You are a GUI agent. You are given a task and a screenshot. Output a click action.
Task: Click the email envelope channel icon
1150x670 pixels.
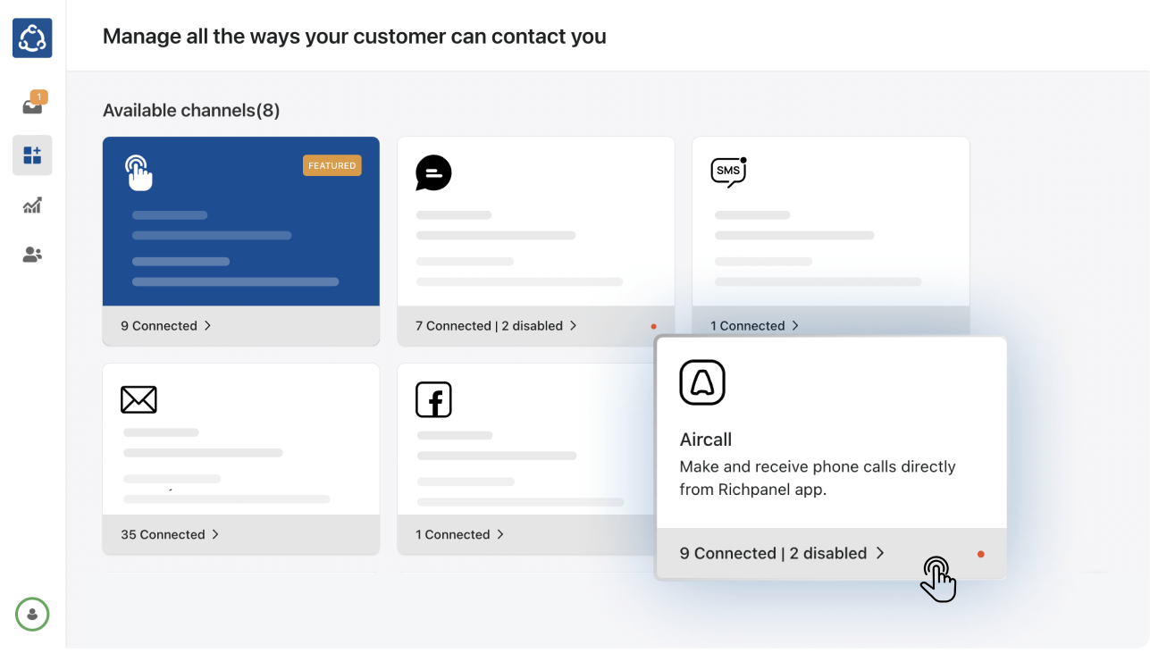139,399
